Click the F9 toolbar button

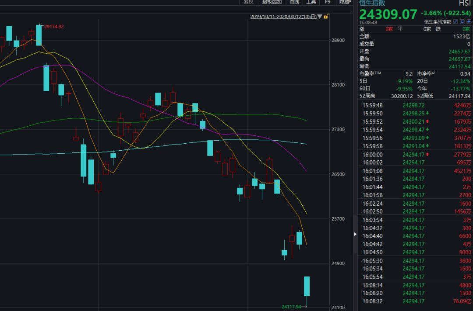point(327,2)
